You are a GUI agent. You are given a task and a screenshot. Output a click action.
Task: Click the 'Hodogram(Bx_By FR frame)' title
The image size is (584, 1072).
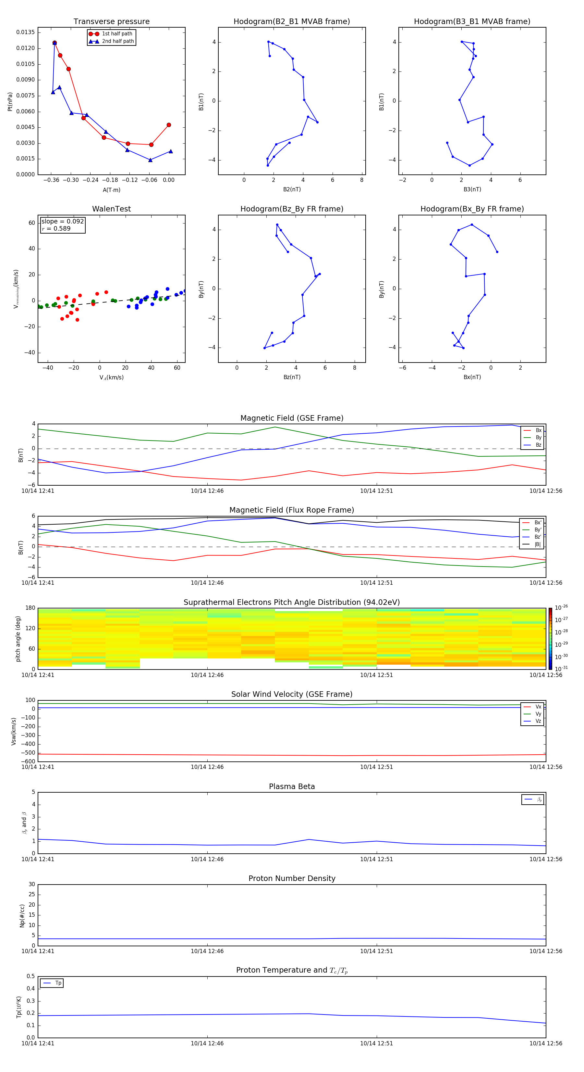[472, 209]
